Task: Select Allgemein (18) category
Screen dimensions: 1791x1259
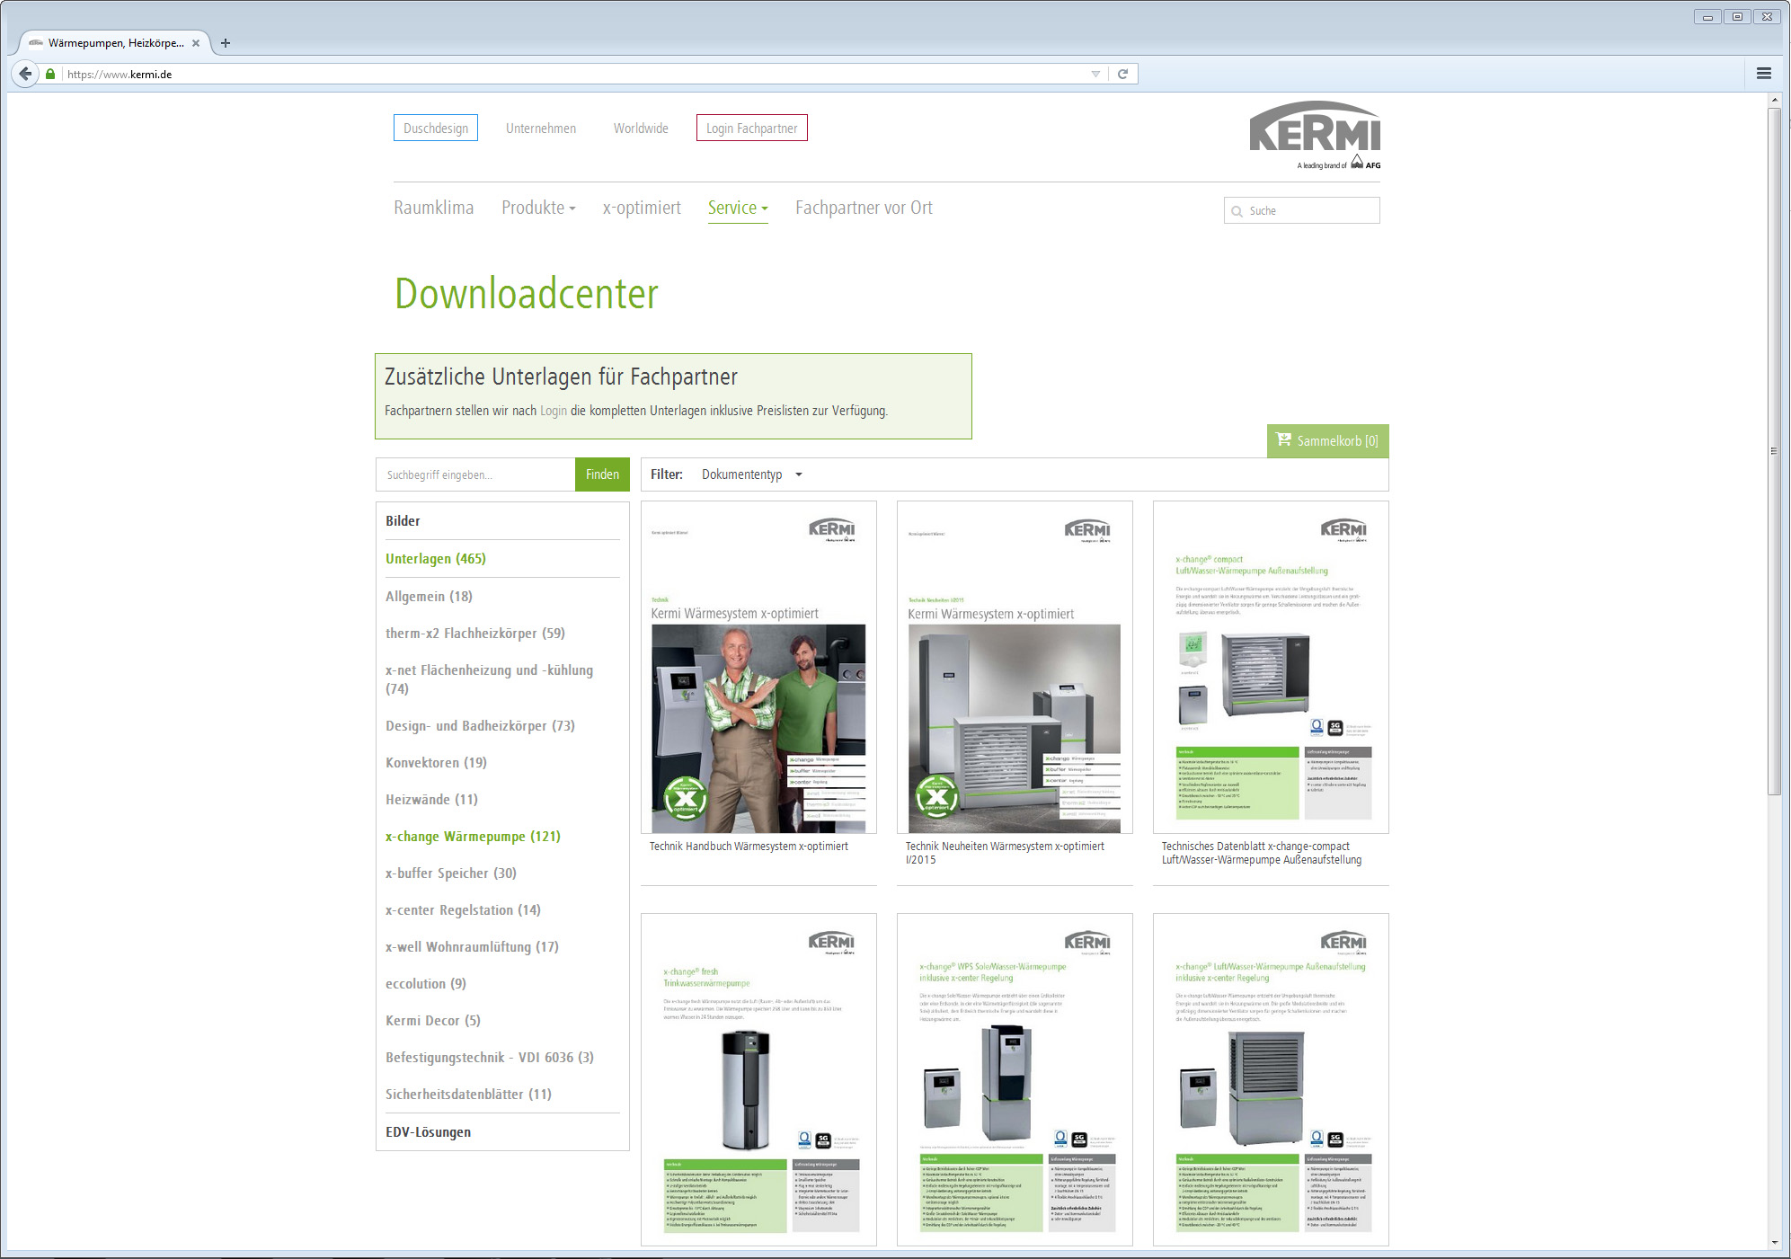Action: pyautogui.click(x=429, y=597)
